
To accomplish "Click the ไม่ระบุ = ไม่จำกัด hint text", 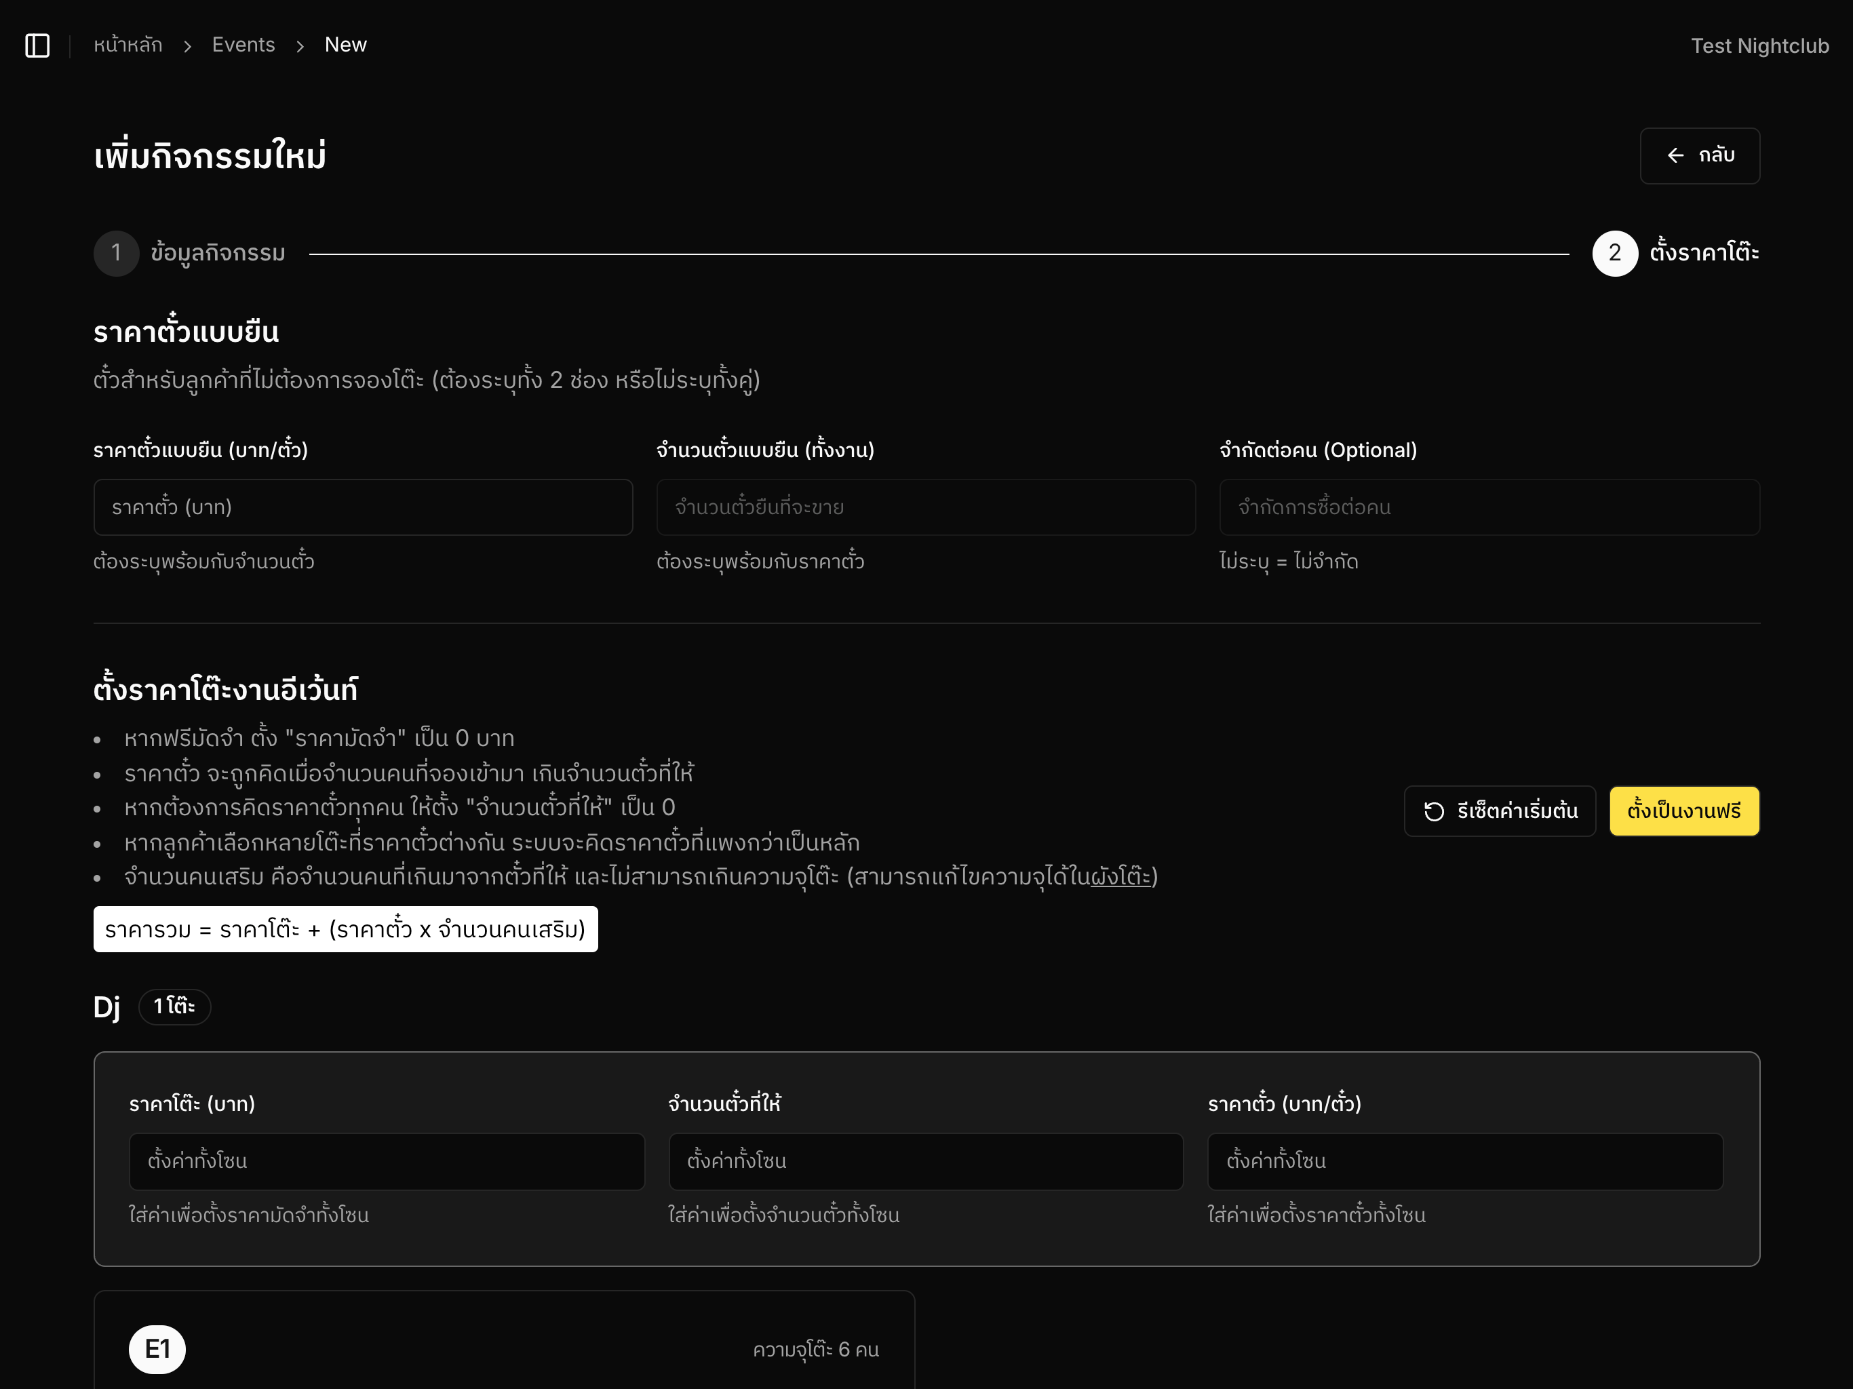I will tap(1289, 562).
